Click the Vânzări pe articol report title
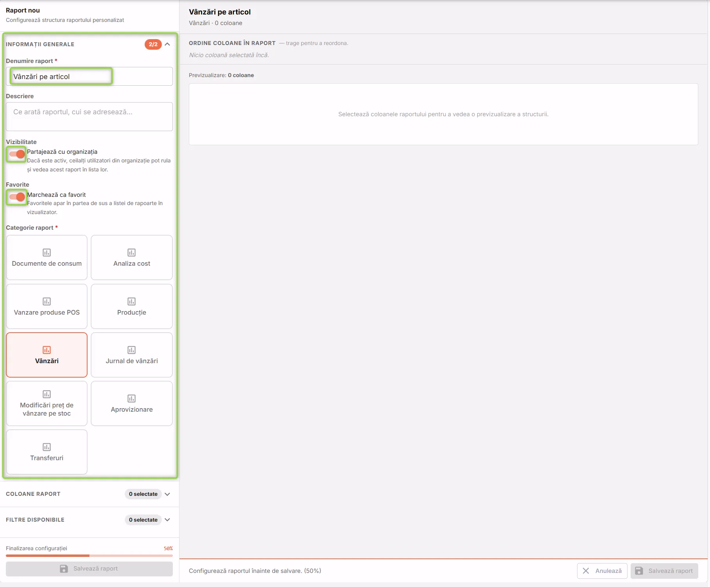This screenshot has height=587, width=710. point(220,12)
